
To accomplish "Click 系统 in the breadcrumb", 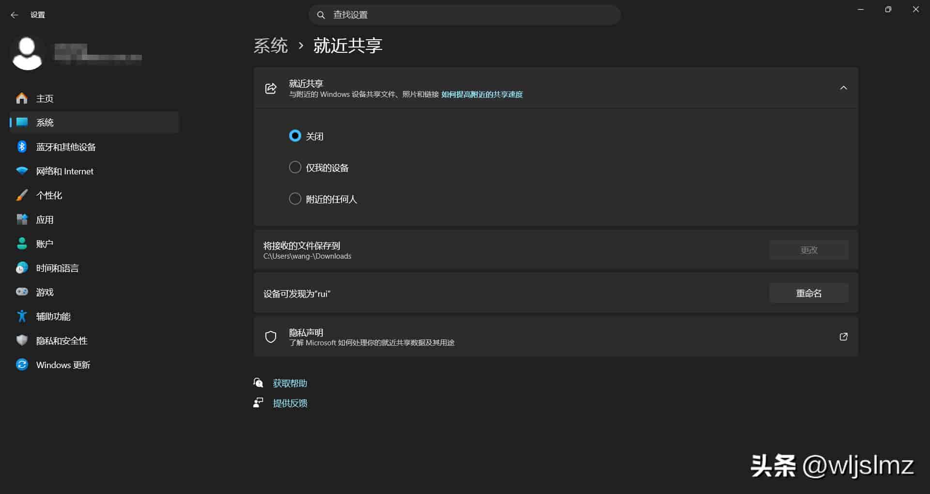I will point(271,46).
